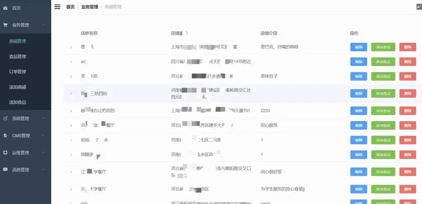Click the dashboard icon beside 首页
Screen dimensions: 422x204
5,8
